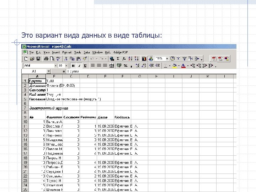Align text right in the formatting toolbar

(x=105, y=66)
